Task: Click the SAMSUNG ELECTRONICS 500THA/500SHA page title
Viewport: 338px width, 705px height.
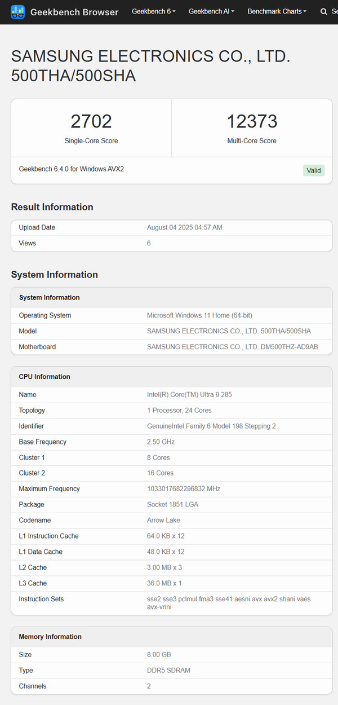Action: 151,66
